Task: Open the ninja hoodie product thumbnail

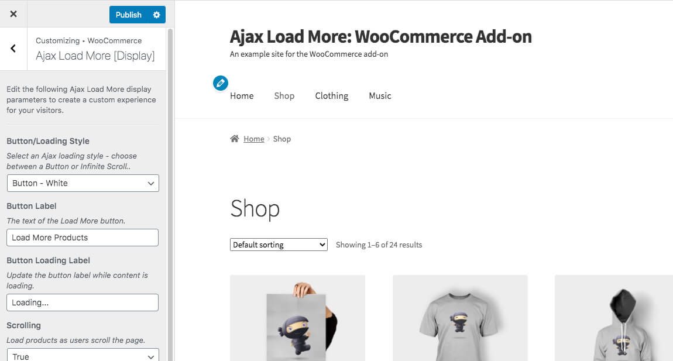Action: (x=614, y=318)
